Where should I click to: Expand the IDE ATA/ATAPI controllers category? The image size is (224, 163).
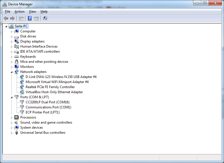pos(12,52)
